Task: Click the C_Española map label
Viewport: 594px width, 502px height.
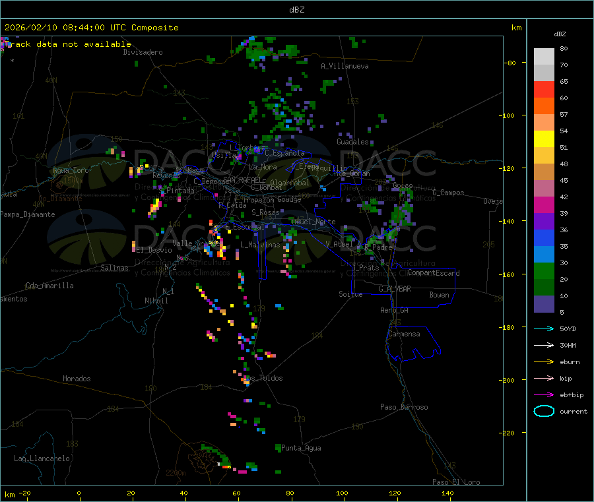Action: tap(284, 153)
